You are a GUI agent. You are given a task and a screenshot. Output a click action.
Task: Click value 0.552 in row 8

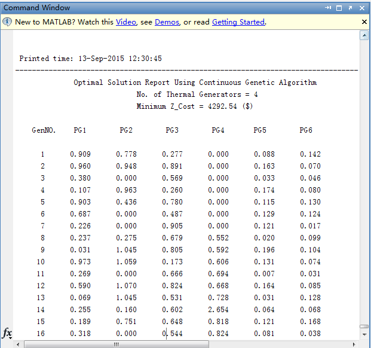point(218,238)
